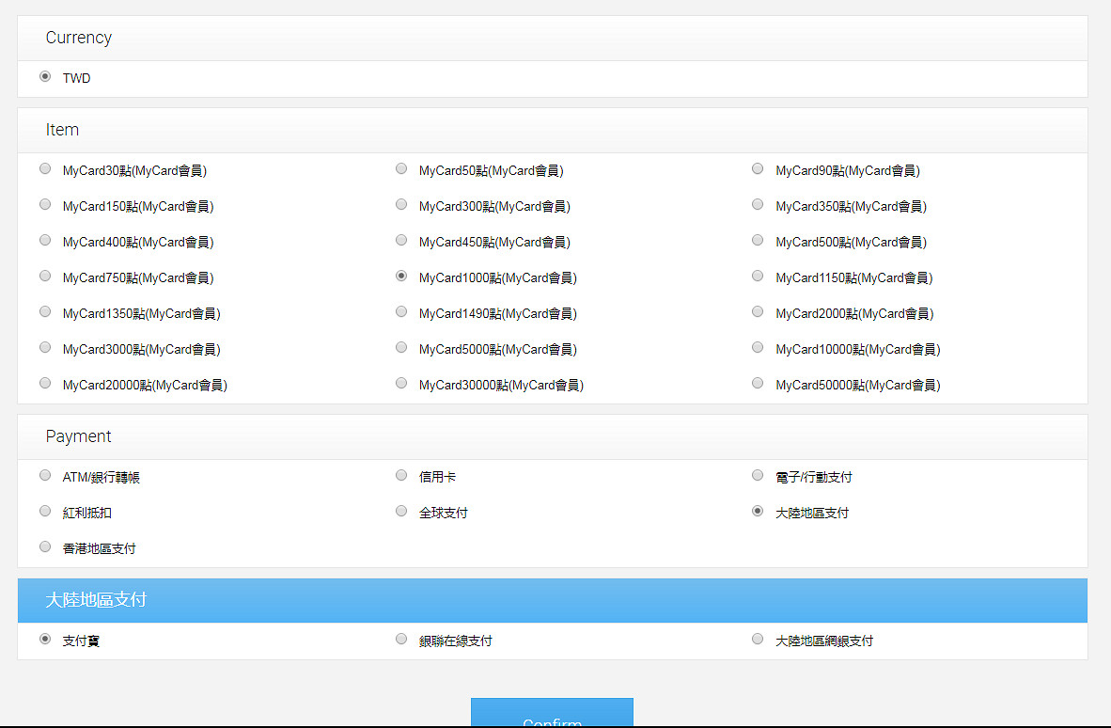Choose 支付寶 under 大陸地區支付
Screen dimensions: 1111x728
coord(45,639)
